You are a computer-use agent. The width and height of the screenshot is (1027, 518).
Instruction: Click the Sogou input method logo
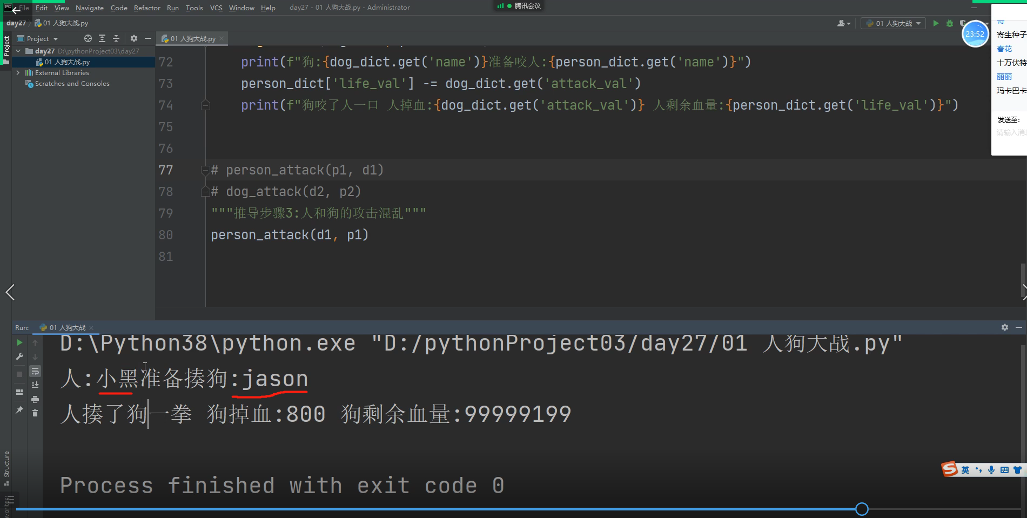(x=949, y=469)
